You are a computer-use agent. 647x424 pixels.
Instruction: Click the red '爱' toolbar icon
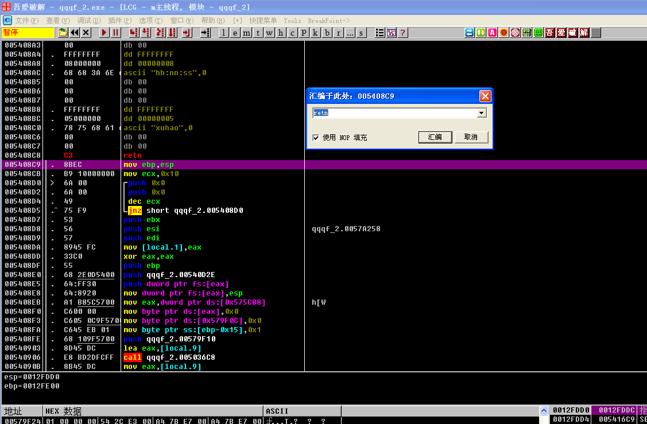[561, 33]
